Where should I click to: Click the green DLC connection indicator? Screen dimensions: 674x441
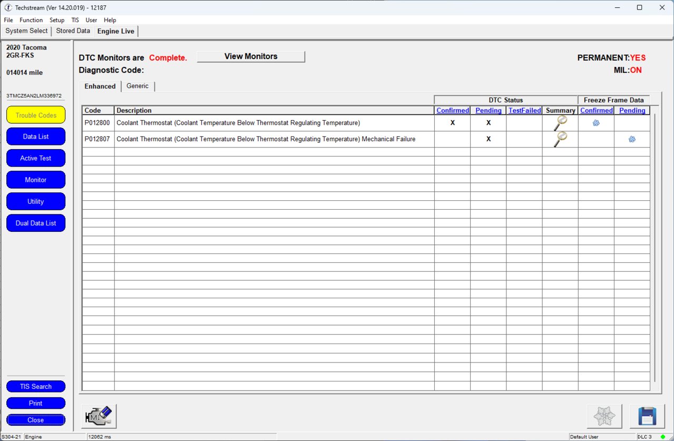coord(663,437)
